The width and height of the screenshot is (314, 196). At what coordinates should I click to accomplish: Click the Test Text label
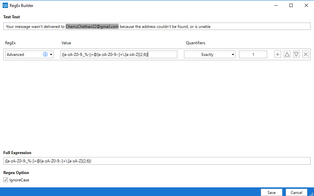[12, 17]
